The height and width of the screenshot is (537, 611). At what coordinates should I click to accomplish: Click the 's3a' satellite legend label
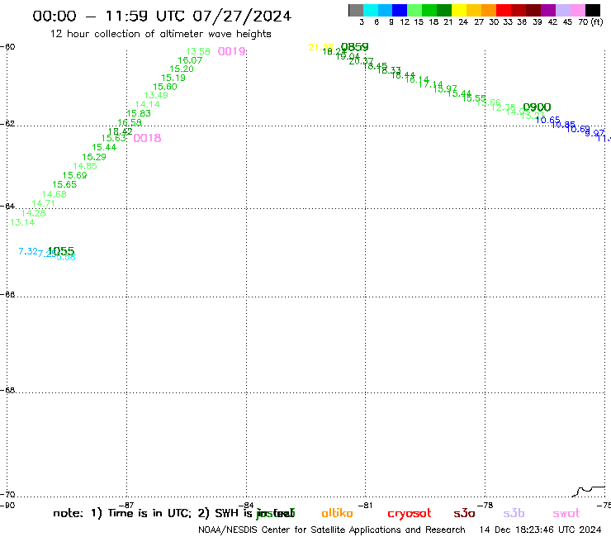[464, 513]
